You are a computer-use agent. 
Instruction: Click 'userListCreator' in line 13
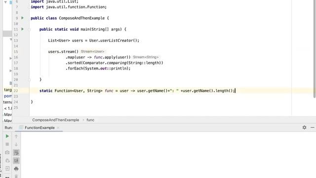[117, 41]
